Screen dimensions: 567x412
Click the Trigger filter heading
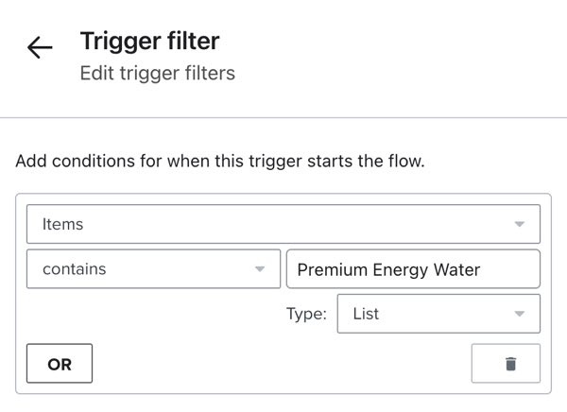pyautogui.click(x=149, y=41)
